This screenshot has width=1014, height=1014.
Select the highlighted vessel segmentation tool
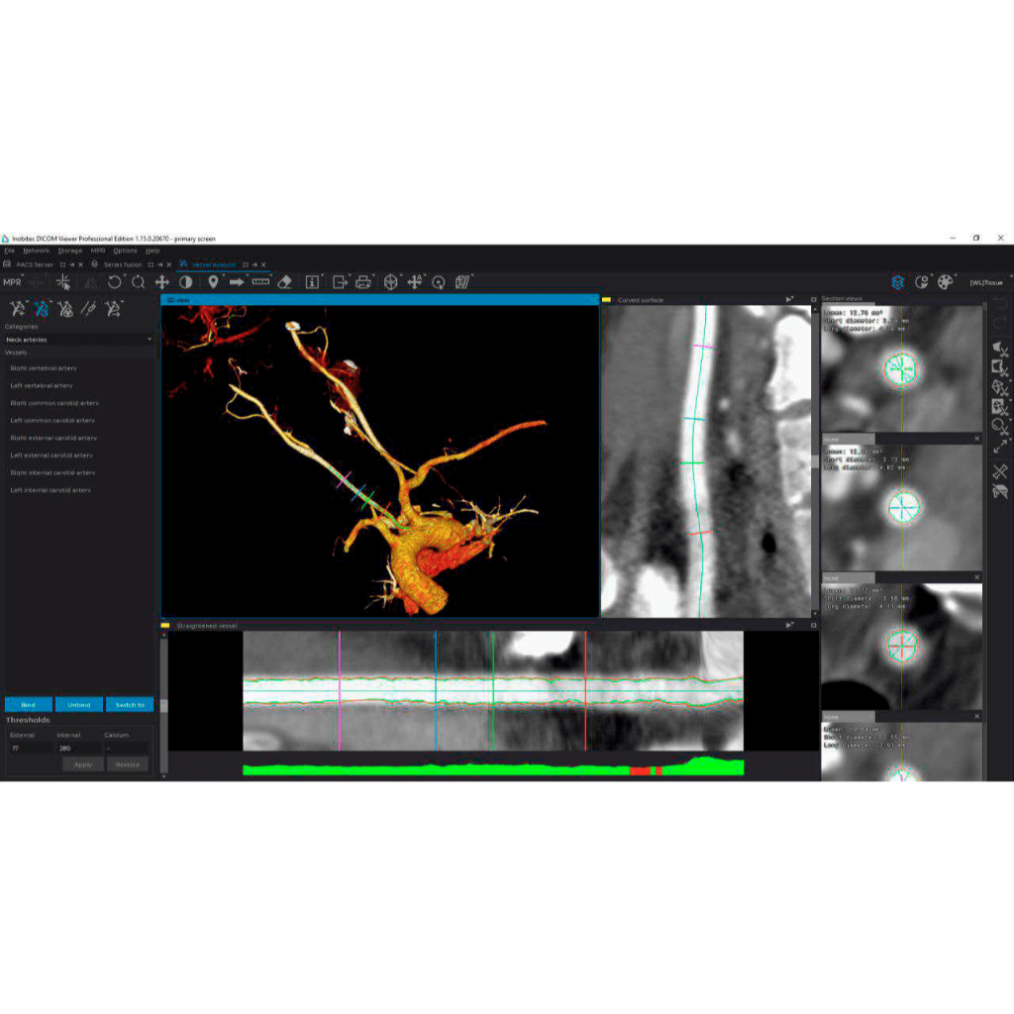pyautogui.click(x=42, y=309)
